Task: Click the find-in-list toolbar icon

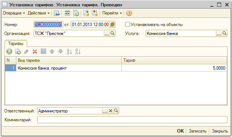Action: tap(57, 13)
